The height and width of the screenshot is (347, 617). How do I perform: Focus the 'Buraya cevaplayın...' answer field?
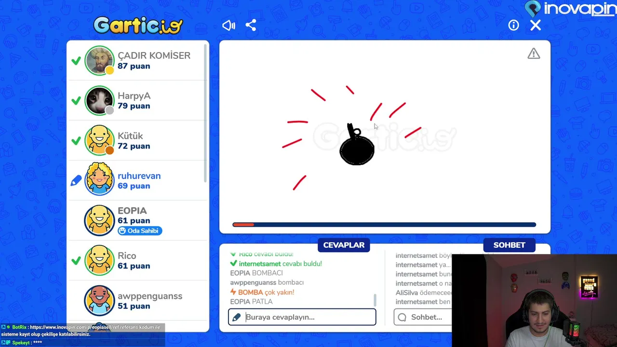[302, 317]
